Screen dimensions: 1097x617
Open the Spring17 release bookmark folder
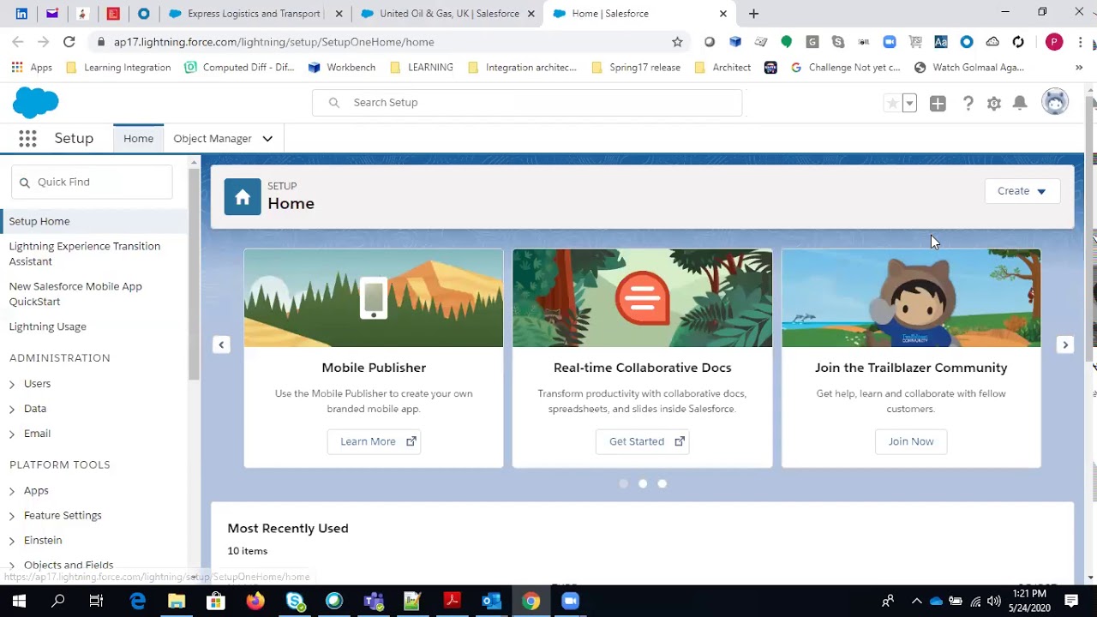tap(636, 68)
